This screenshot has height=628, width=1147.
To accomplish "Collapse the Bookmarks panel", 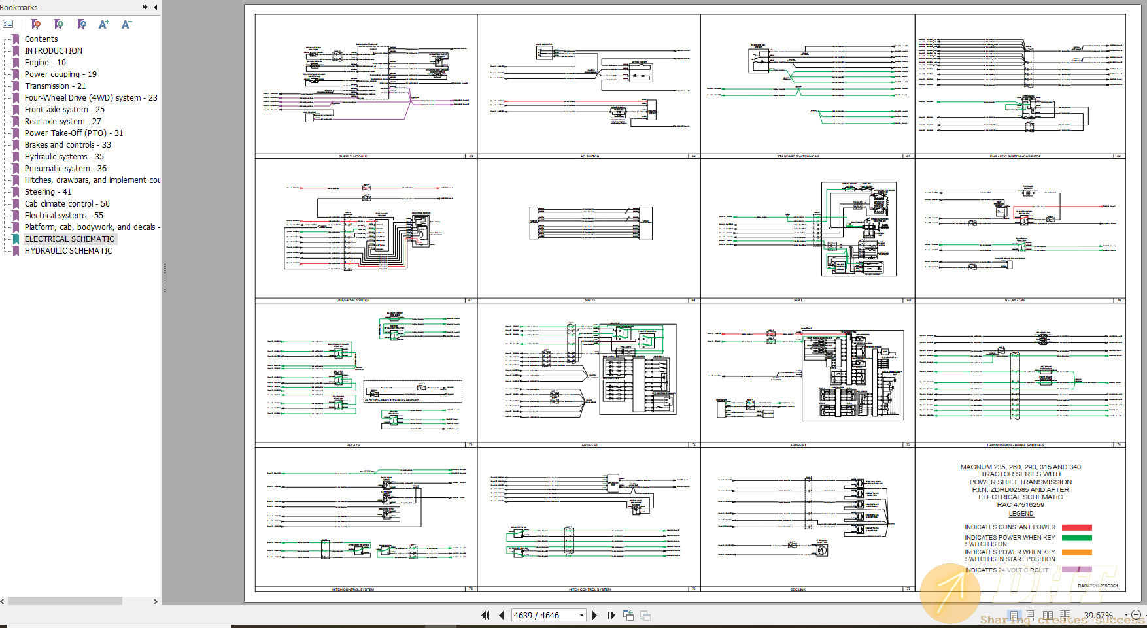I will pos(155,7).
